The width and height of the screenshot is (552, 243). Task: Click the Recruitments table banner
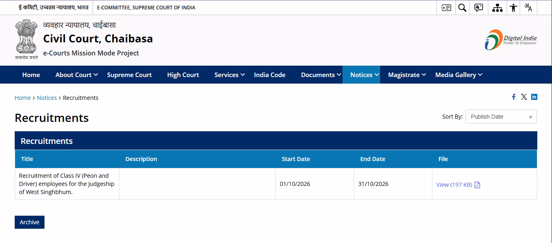click(x=276, y=141)
